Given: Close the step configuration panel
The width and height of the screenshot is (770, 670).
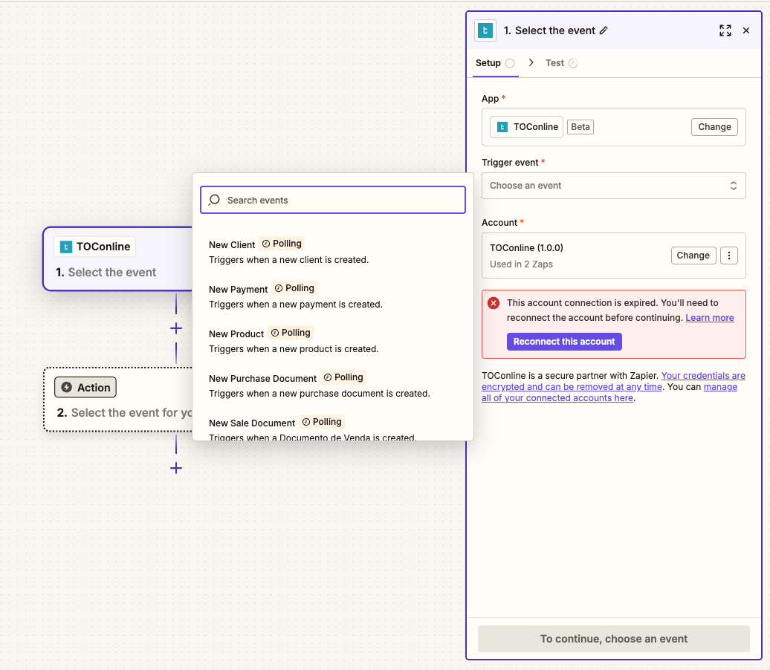Looking at the screenshot, I should tap(746, 30).
